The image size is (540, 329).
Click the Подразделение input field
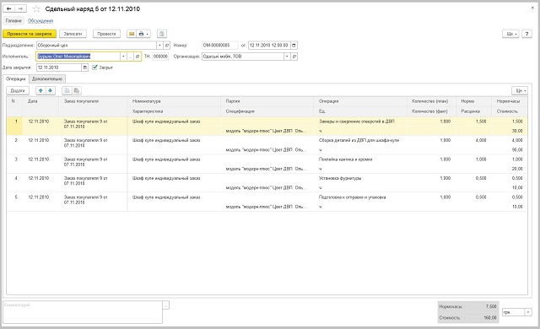click(96, 45)
